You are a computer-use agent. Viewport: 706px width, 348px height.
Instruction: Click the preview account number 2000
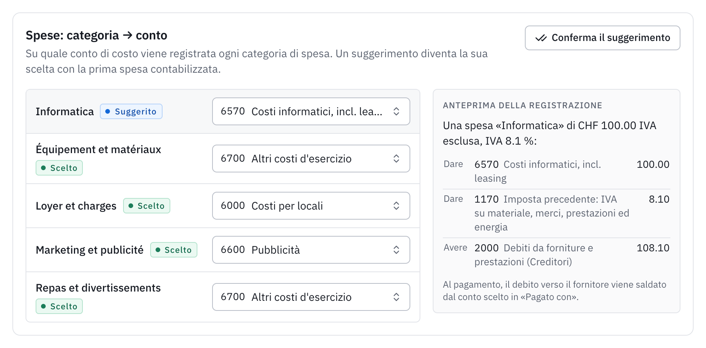tap(487, 248)
